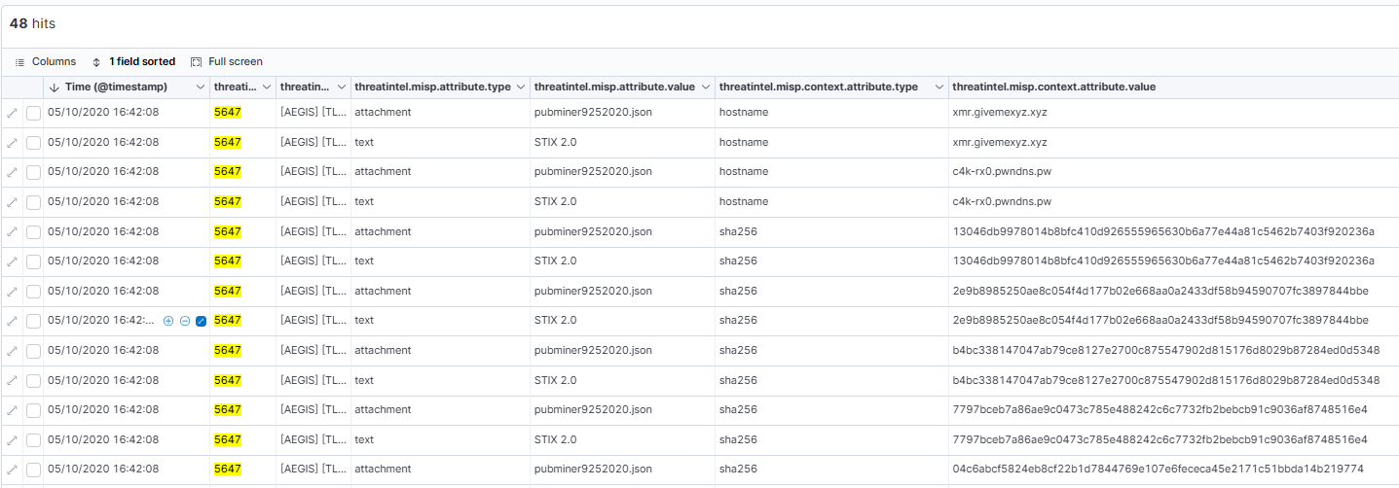This screenshot has width=1399, height=488.
Task: Open Time (@timestamp) column dropdown chevron
Action: point(201,87)
